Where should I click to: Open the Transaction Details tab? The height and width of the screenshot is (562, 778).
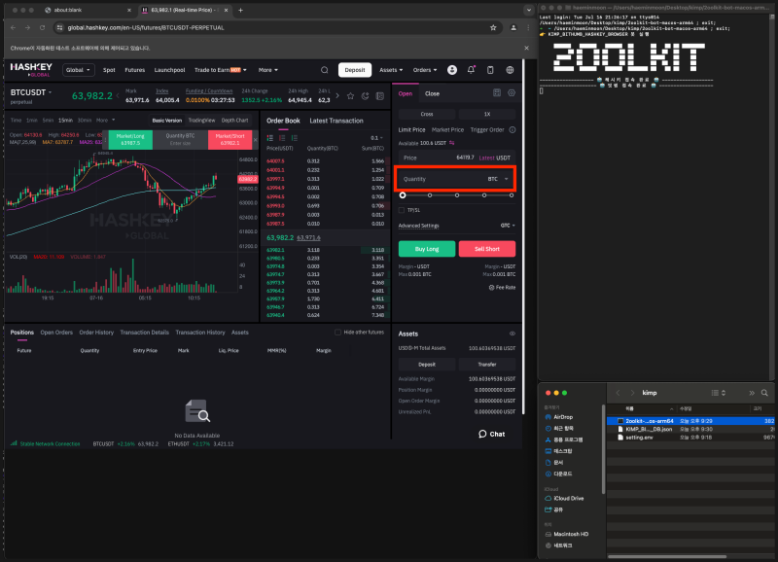(144, 333)
